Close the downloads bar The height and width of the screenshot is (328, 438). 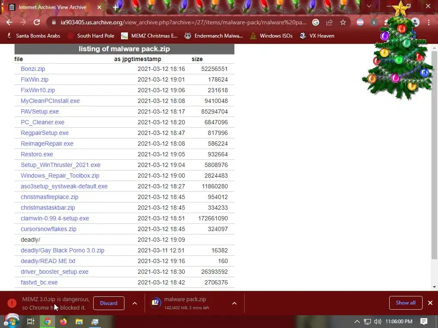click(x=430, y=303)
